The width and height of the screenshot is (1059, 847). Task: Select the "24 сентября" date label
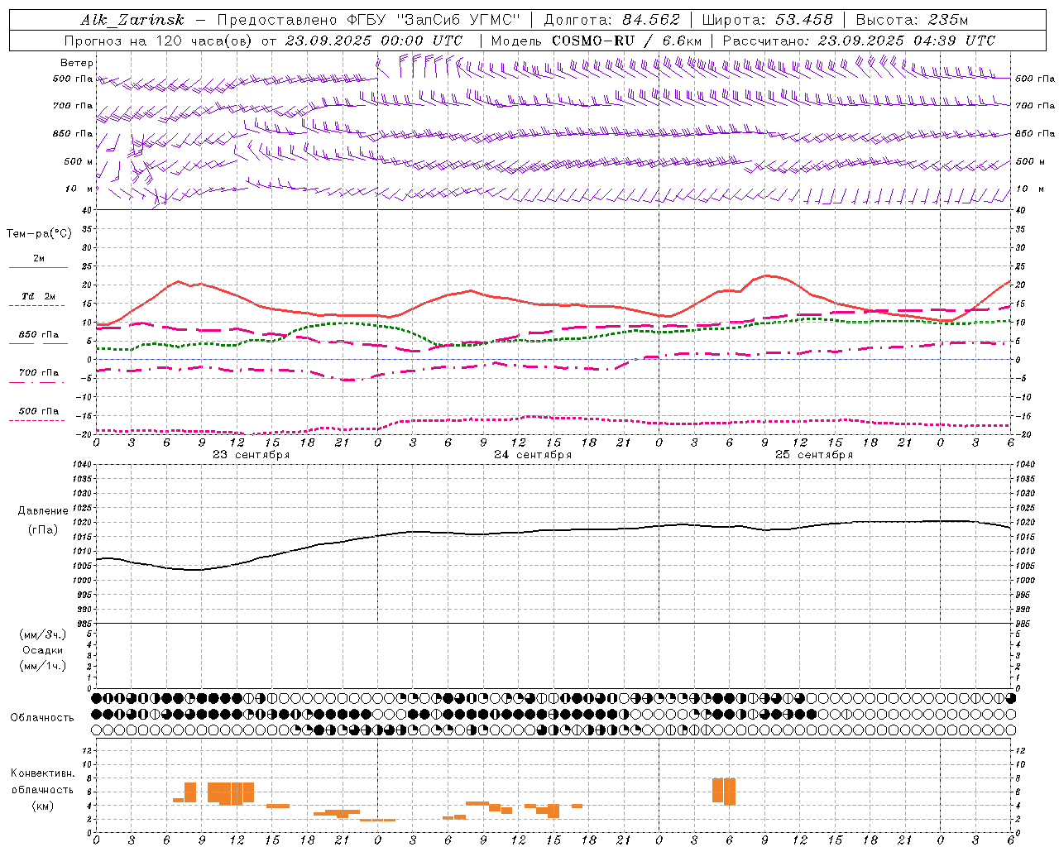(533, 455)
